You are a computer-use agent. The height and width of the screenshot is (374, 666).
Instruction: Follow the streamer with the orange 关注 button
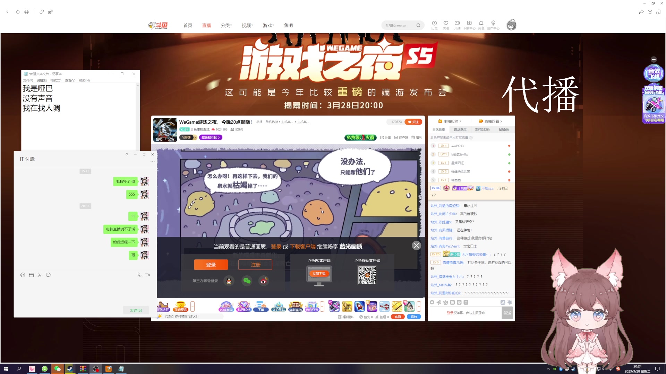(x=413, y=122)
